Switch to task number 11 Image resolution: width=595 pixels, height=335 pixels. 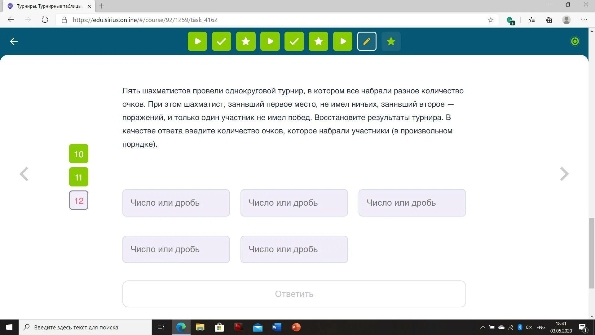click(x=78, y=177)
